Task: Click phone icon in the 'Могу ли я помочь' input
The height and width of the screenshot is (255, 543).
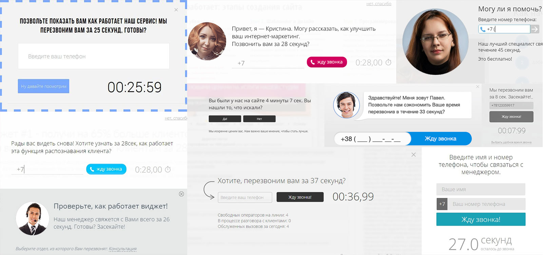Action: (x=483, y=29)
